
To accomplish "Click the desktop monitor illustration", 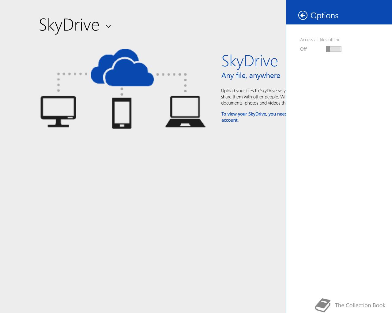I will click(x=58, y=111).
